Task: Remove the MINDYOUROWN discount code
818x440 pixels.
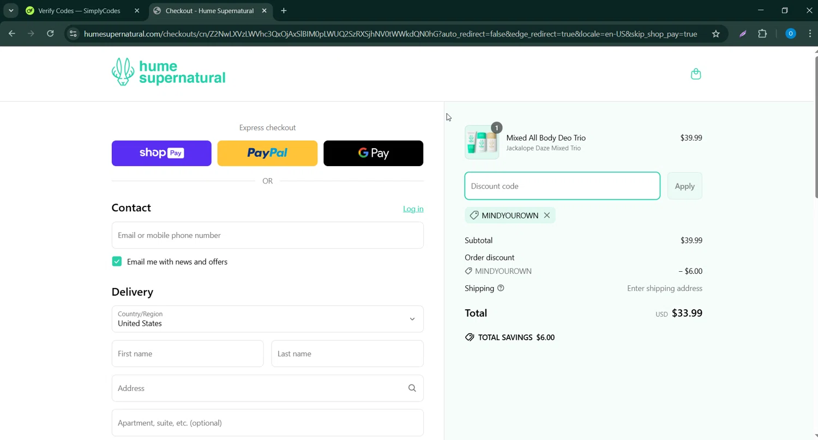Action: pos(546,216)
